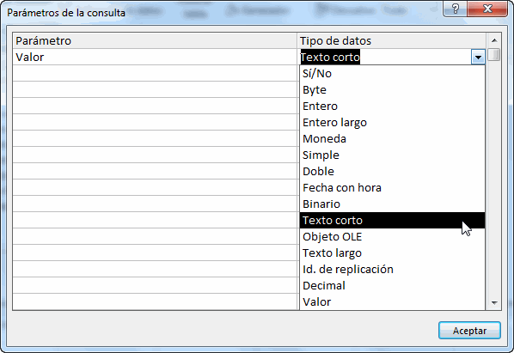Click the scroll up arrow of grid

pyautogui.click(x=494, y=40)
